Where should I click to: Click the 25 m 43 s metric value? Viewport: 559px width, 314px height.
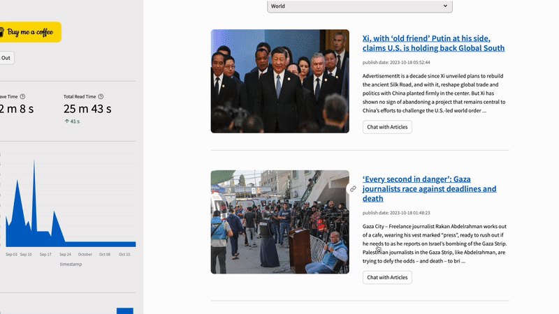pos(87,109)
